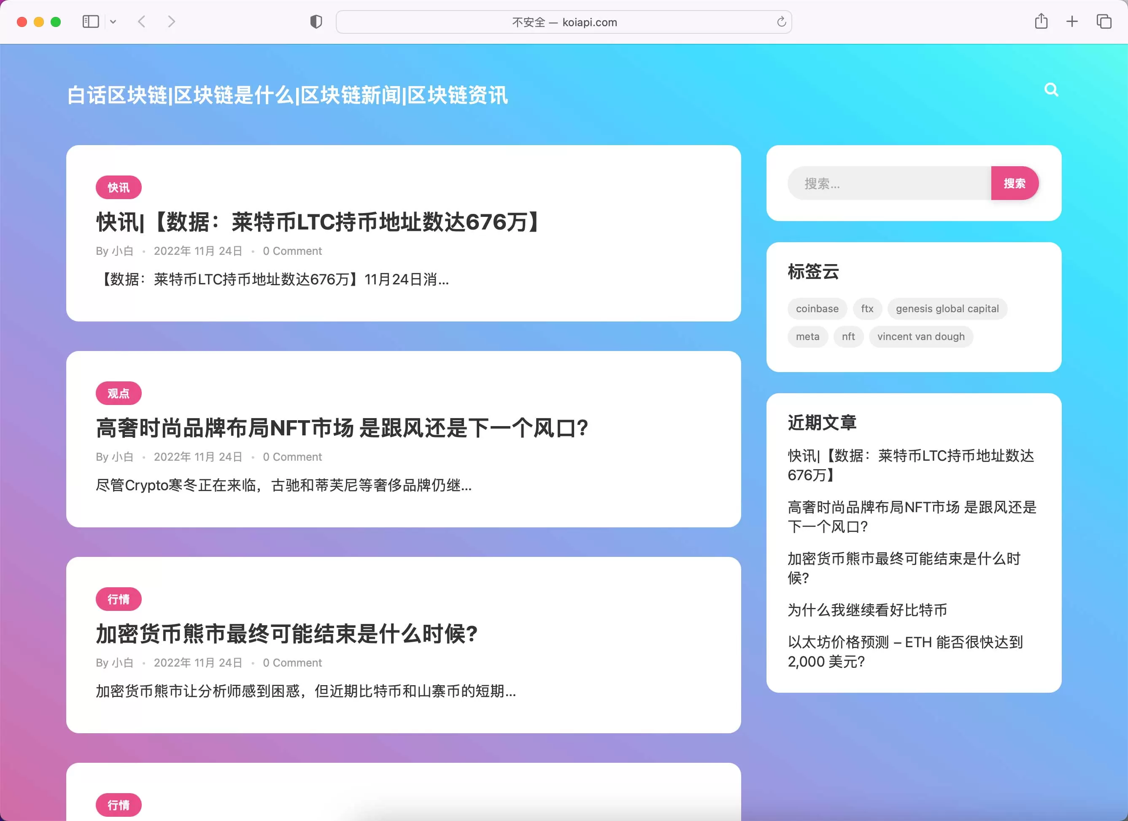The height and width of the screenshot is (821, 1128).
Task: Select the 行情 badge above 加密货币熊市 post
Action: (119, 599)
